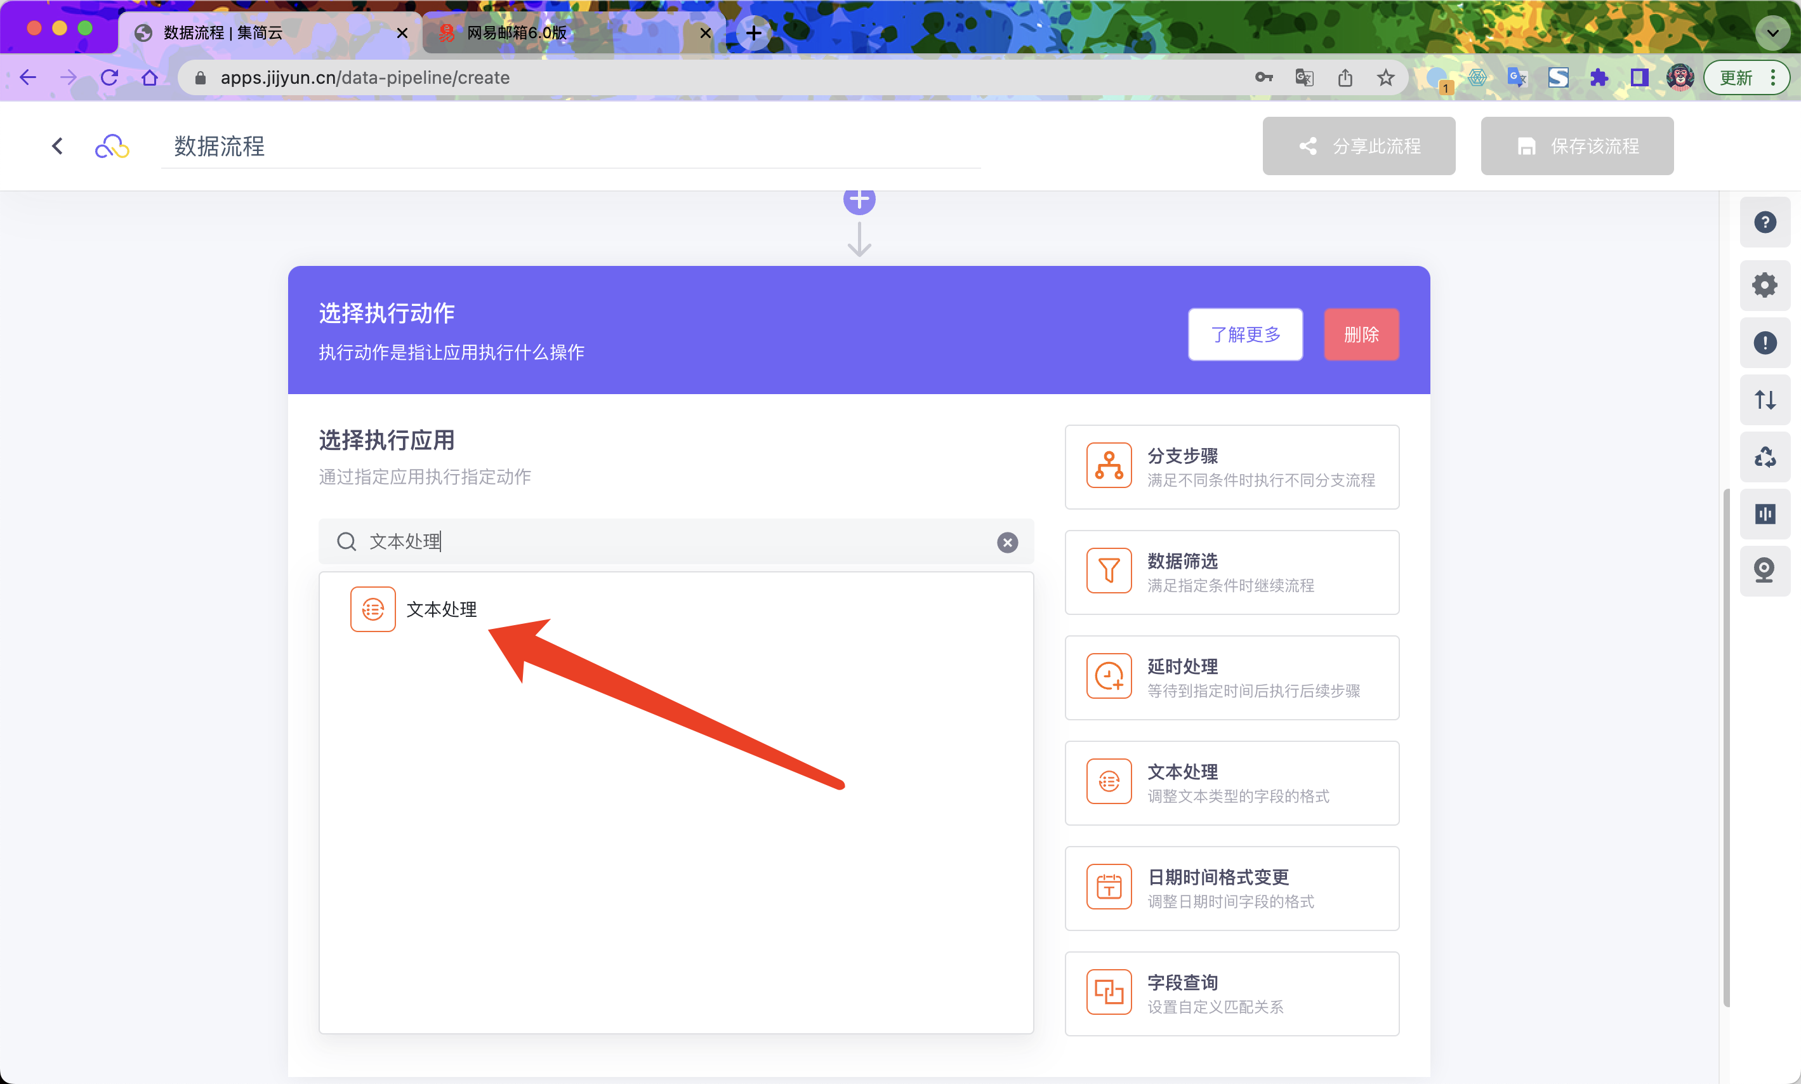Choose the 分支步骤 branch step card

pos(1231,466)
